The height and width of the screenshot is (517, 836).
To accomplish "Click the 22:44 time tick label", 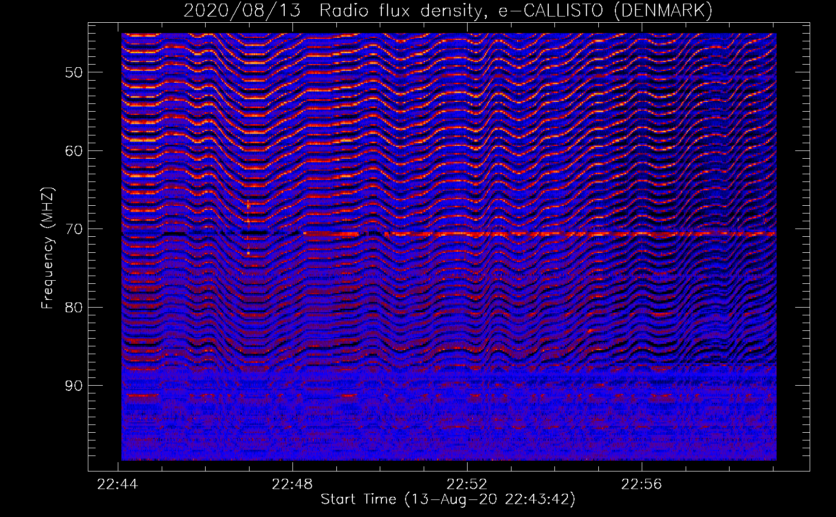I will click(x=118, y=484).
